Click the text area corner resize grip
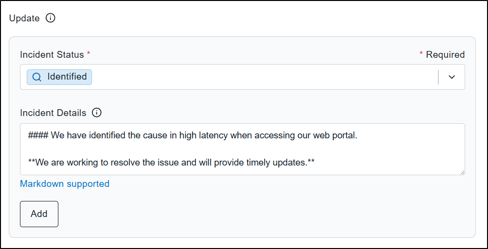 coord(462,172)
